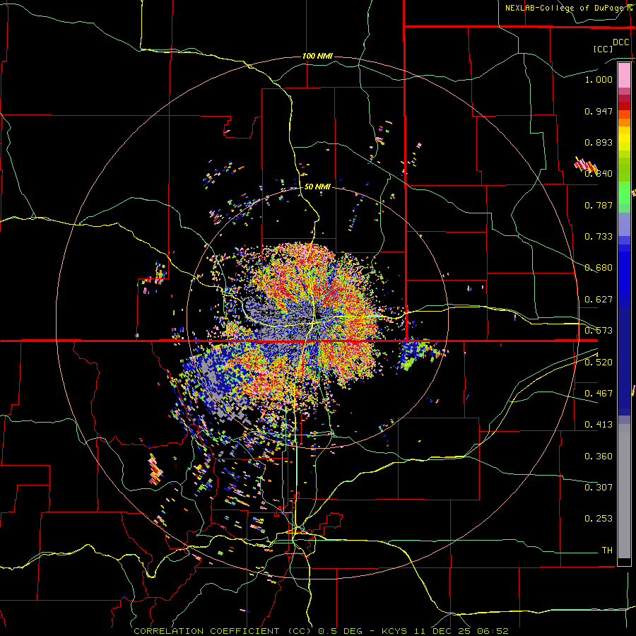
Task: Select the 0.360 legend value
Action: 599,457
